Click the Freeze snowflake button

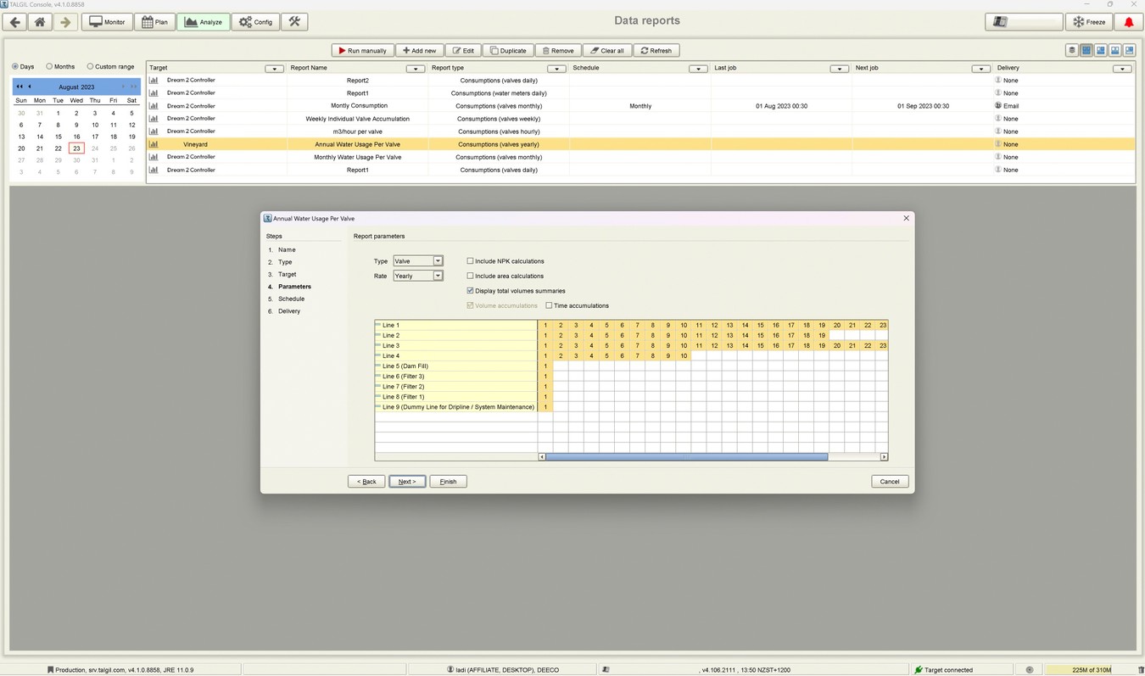(1089, 22)
